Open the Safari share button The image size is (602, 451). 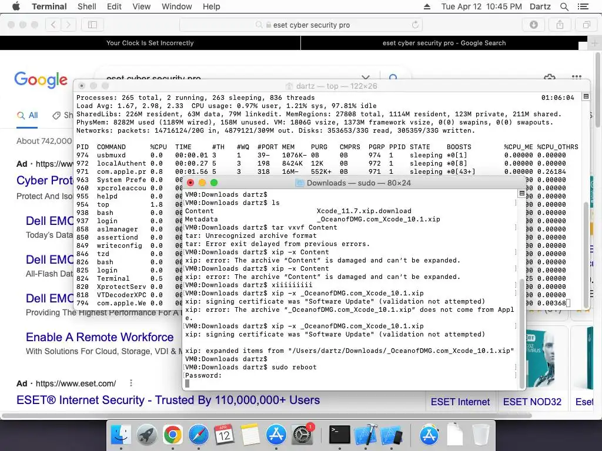click(560, 25)
